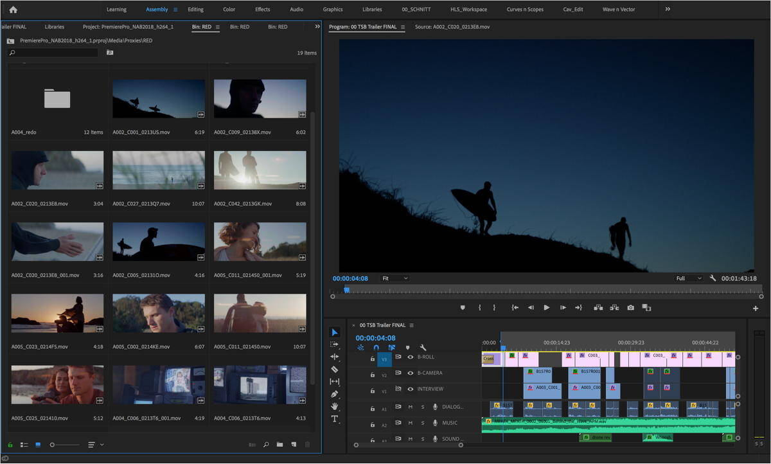Switch to the Audio workspace
The width and height of the screenshot is (771, 464).
click(x=296, y=10)
